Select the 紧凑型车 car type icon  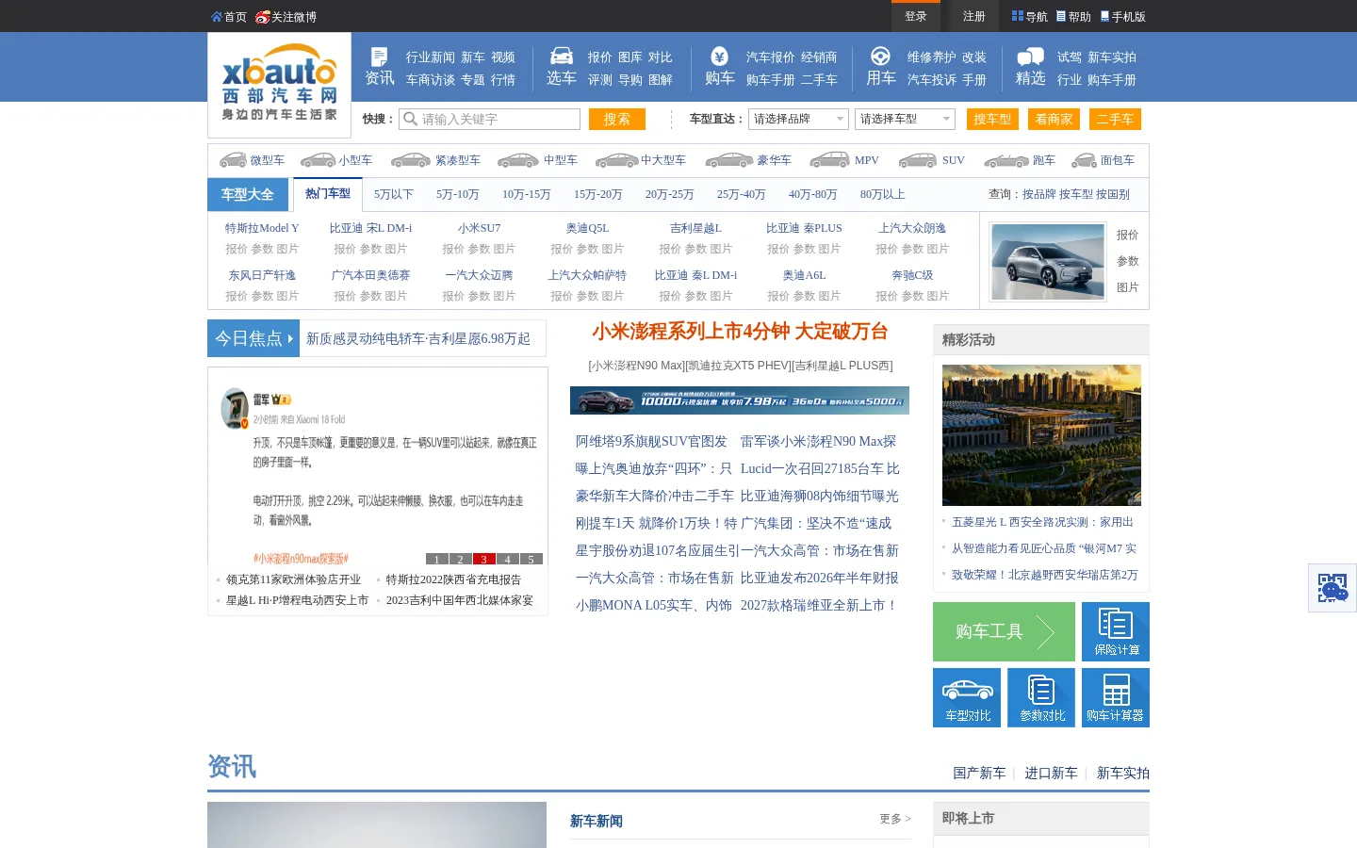tap(411, 160)
